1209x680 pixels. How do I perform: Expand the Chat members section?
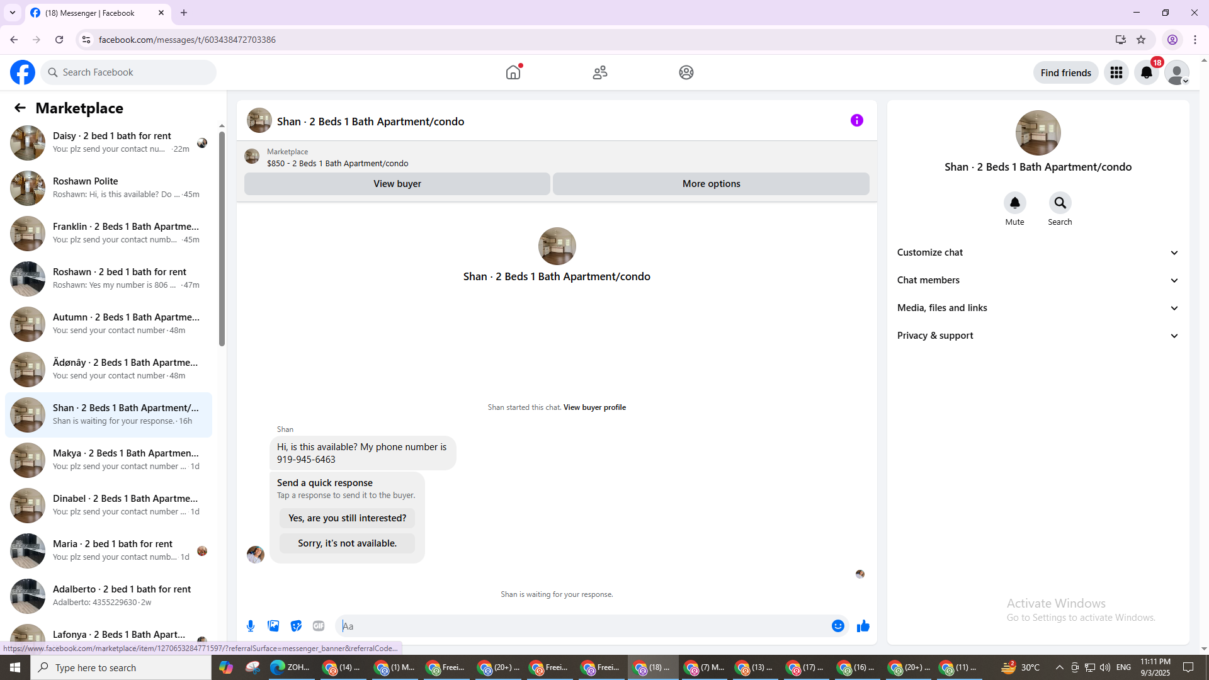1038,280
